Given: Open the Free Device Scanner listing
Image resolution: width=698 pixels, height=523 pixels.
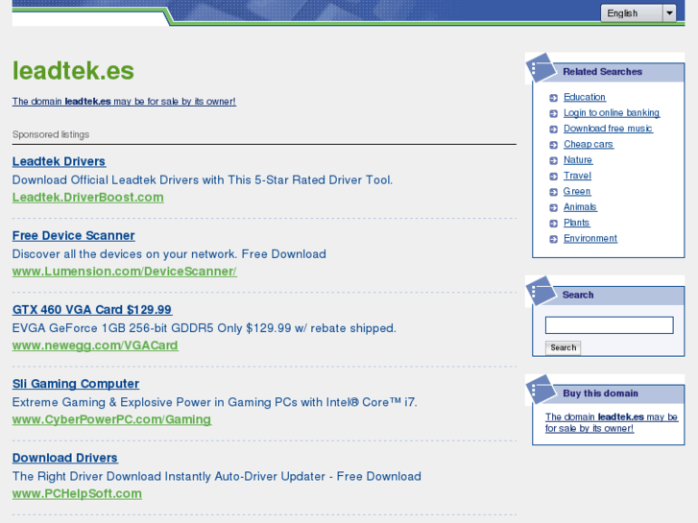Looking at the screenshot, I should (x=74, y=236).
